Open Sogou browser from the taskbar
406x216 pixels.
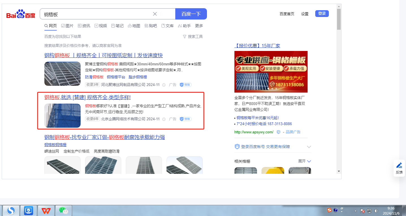(11, 211)
